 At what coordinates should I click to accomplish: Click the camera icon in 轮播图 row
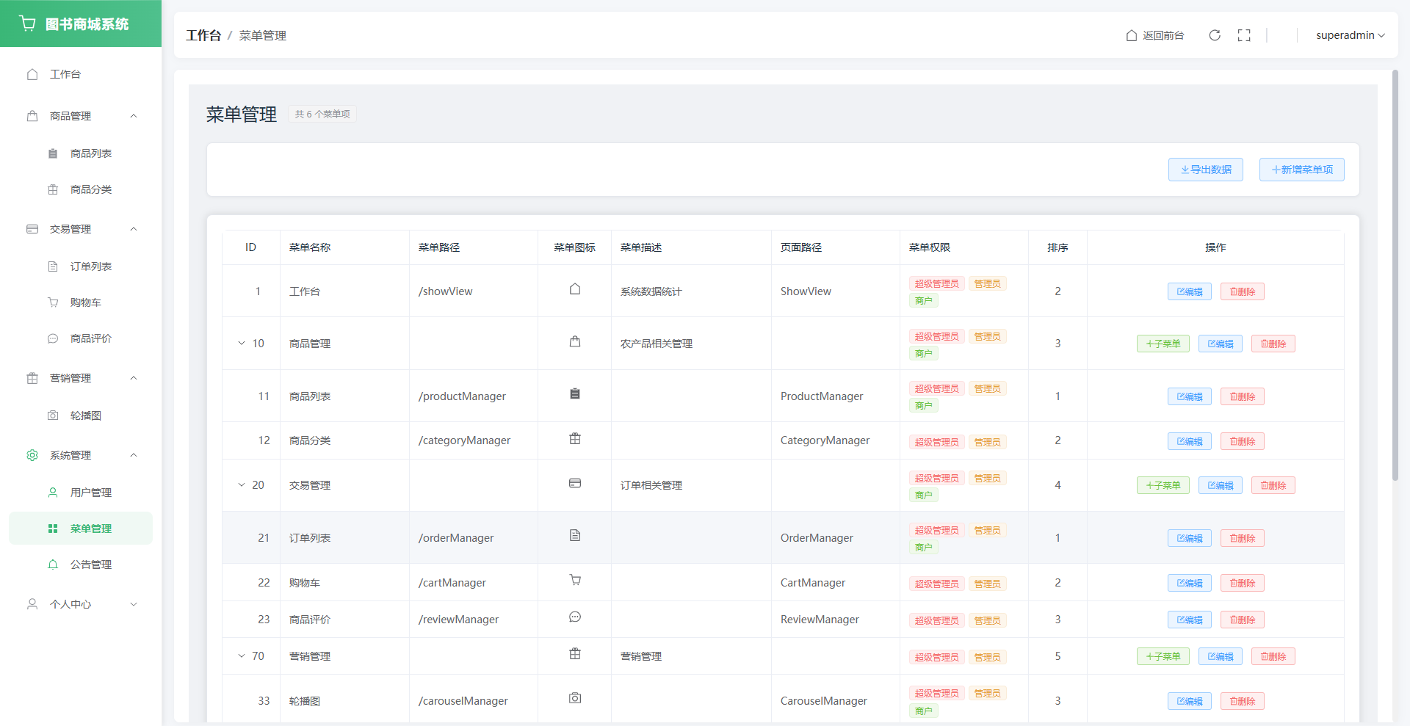tap(575, 698)
